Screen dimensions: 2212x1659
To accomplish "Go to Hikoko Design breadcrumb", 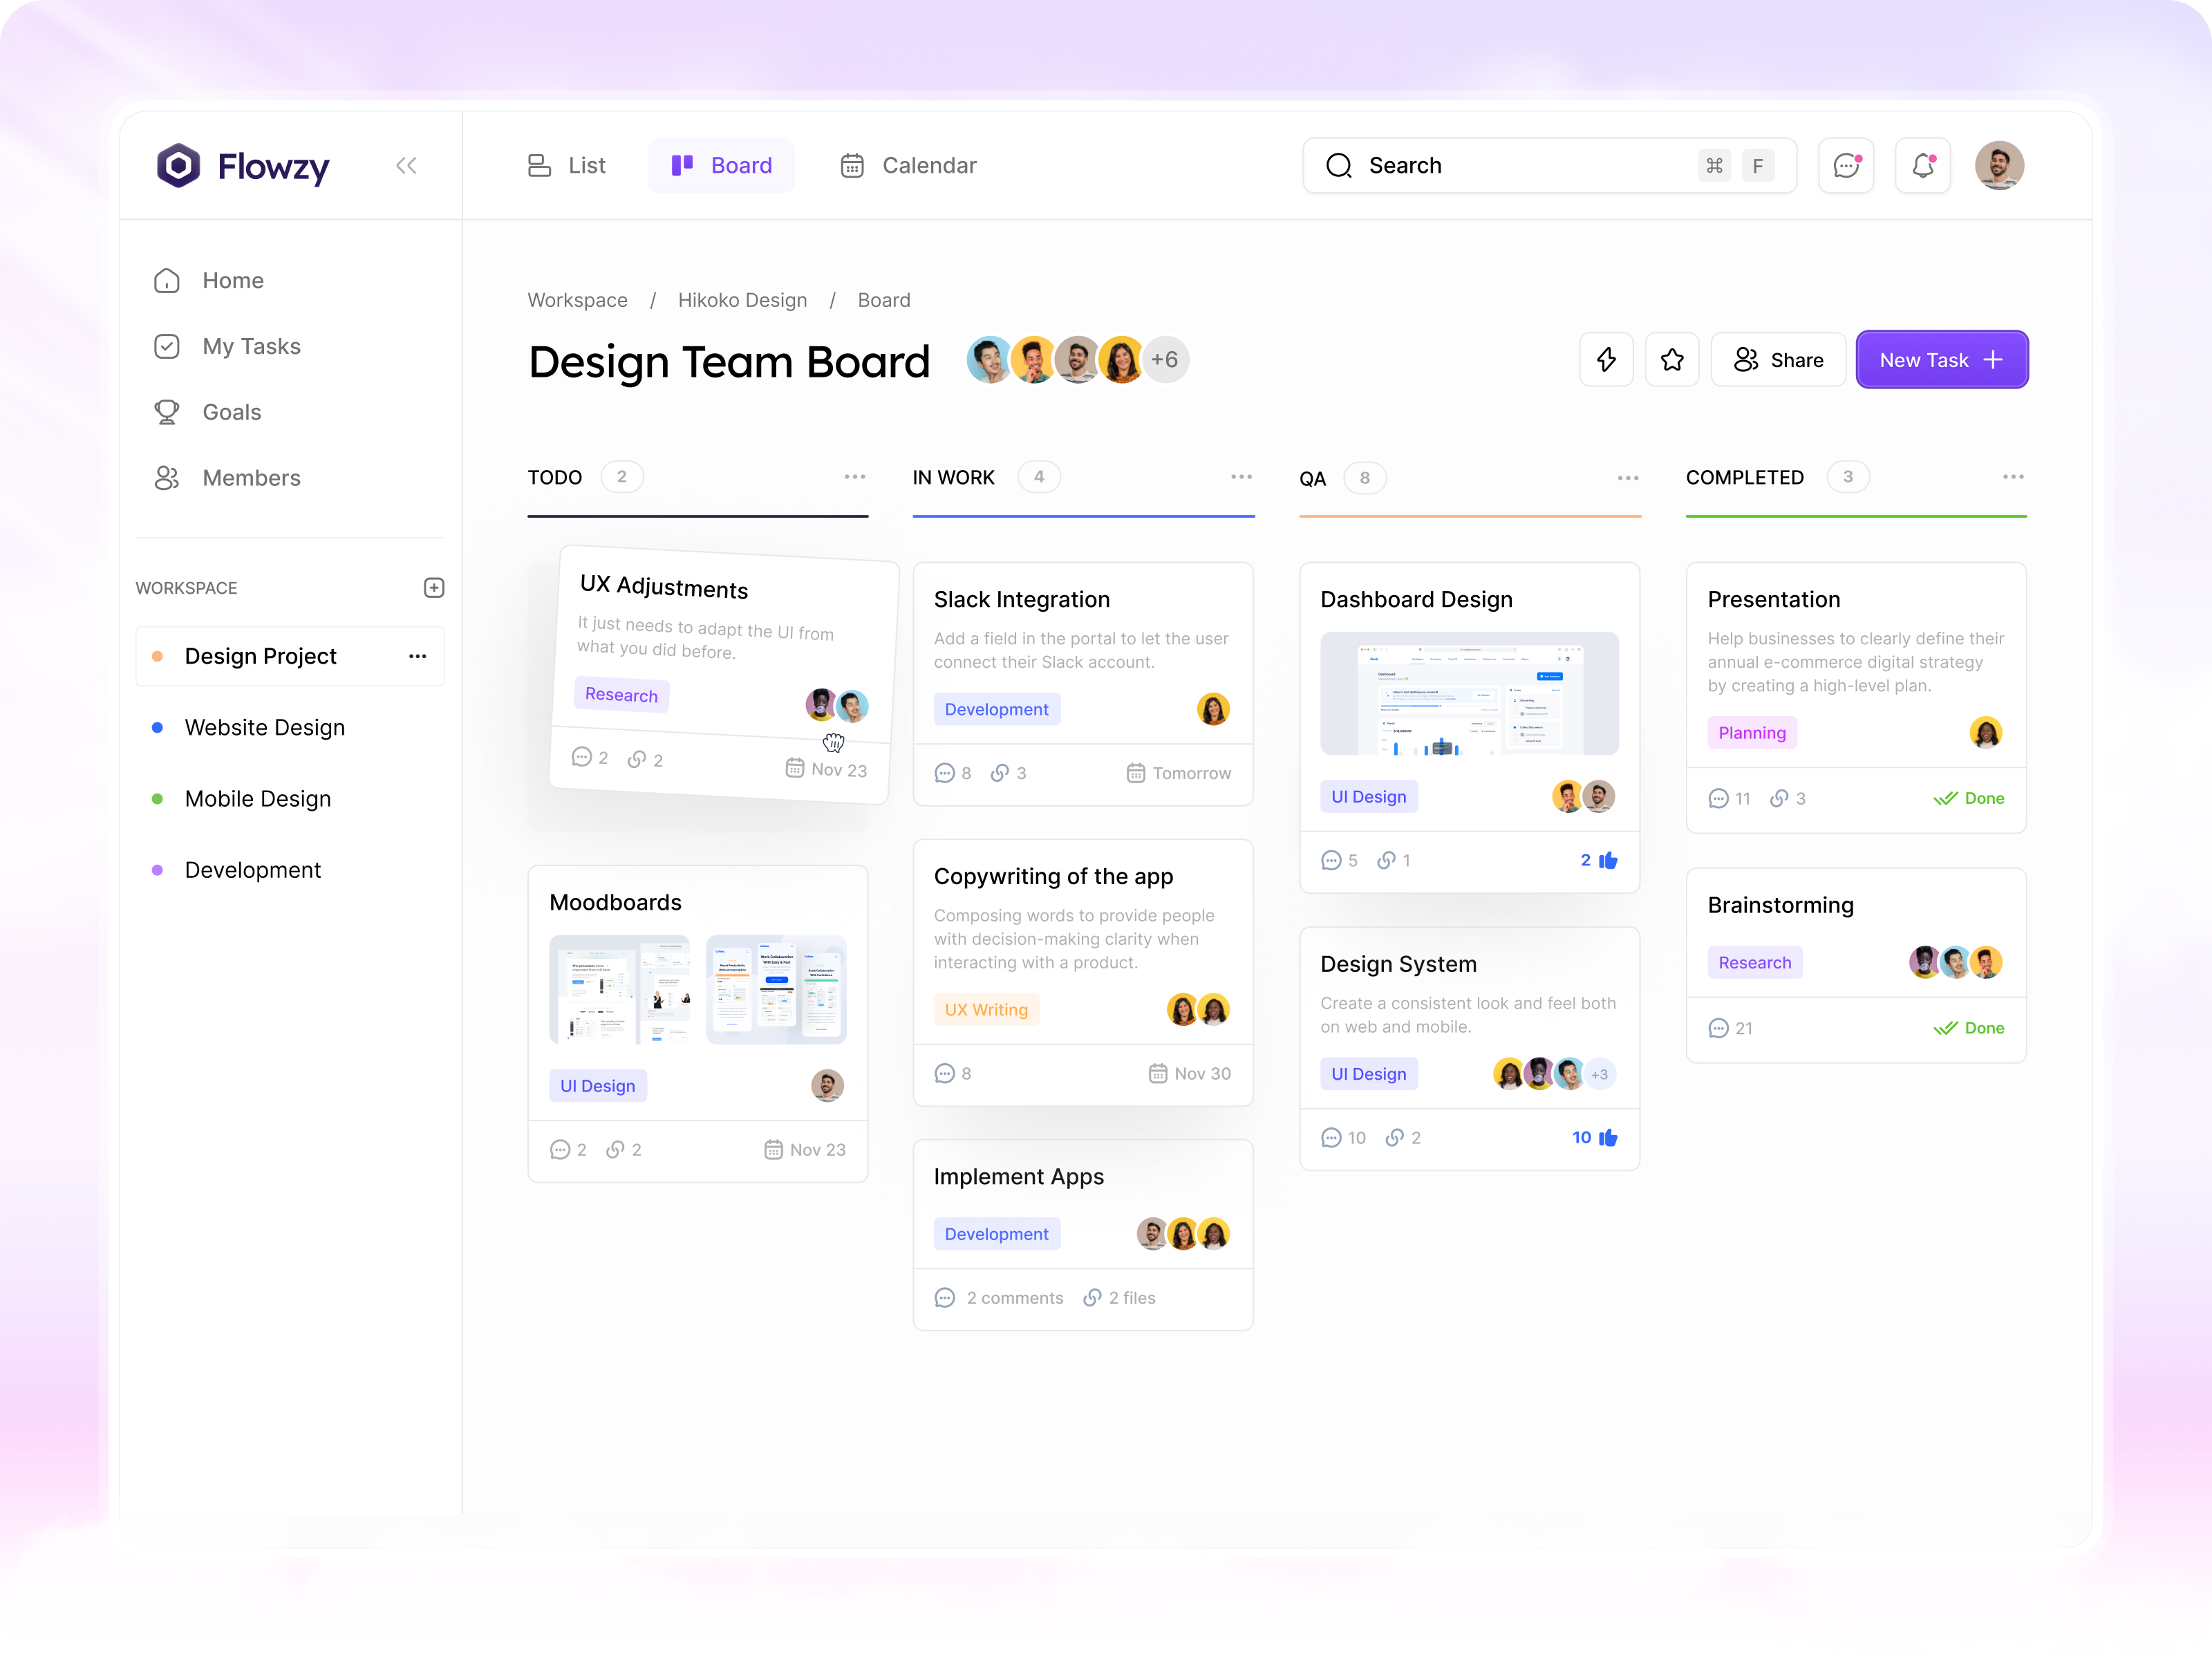I will (742, 300).
